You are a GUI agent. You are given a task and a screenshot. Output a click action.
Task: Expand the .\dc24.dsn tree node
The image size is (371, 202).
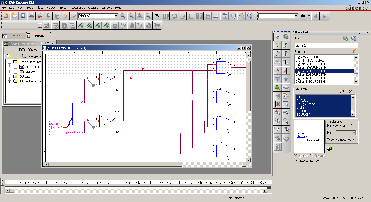(16, 67)
